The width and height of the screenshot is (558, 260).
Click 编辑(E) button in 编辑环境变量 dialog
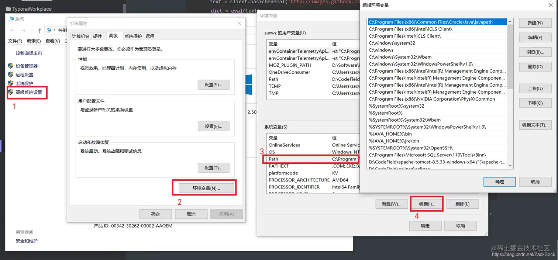535,37
